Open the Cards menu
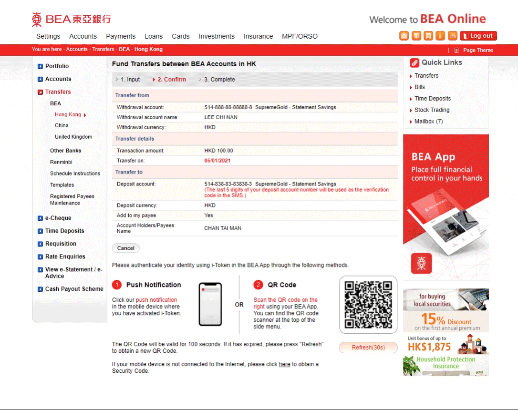 point(181,36)
